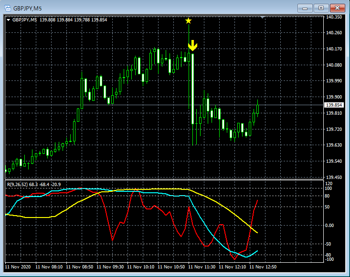Click the 11 Nov 10:50 time label
The height and width of the screenshot is (277, 350).
pyautogui.click(x=171, y=267)
